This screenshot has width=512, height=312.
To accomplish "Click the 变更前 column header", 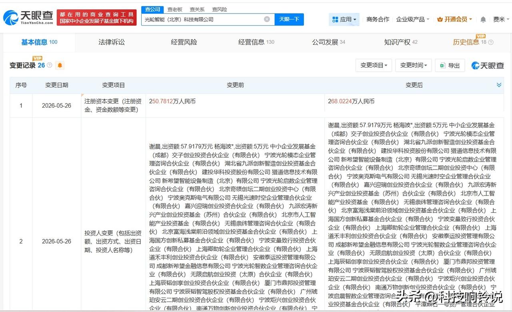I will [x=235, y=85].
